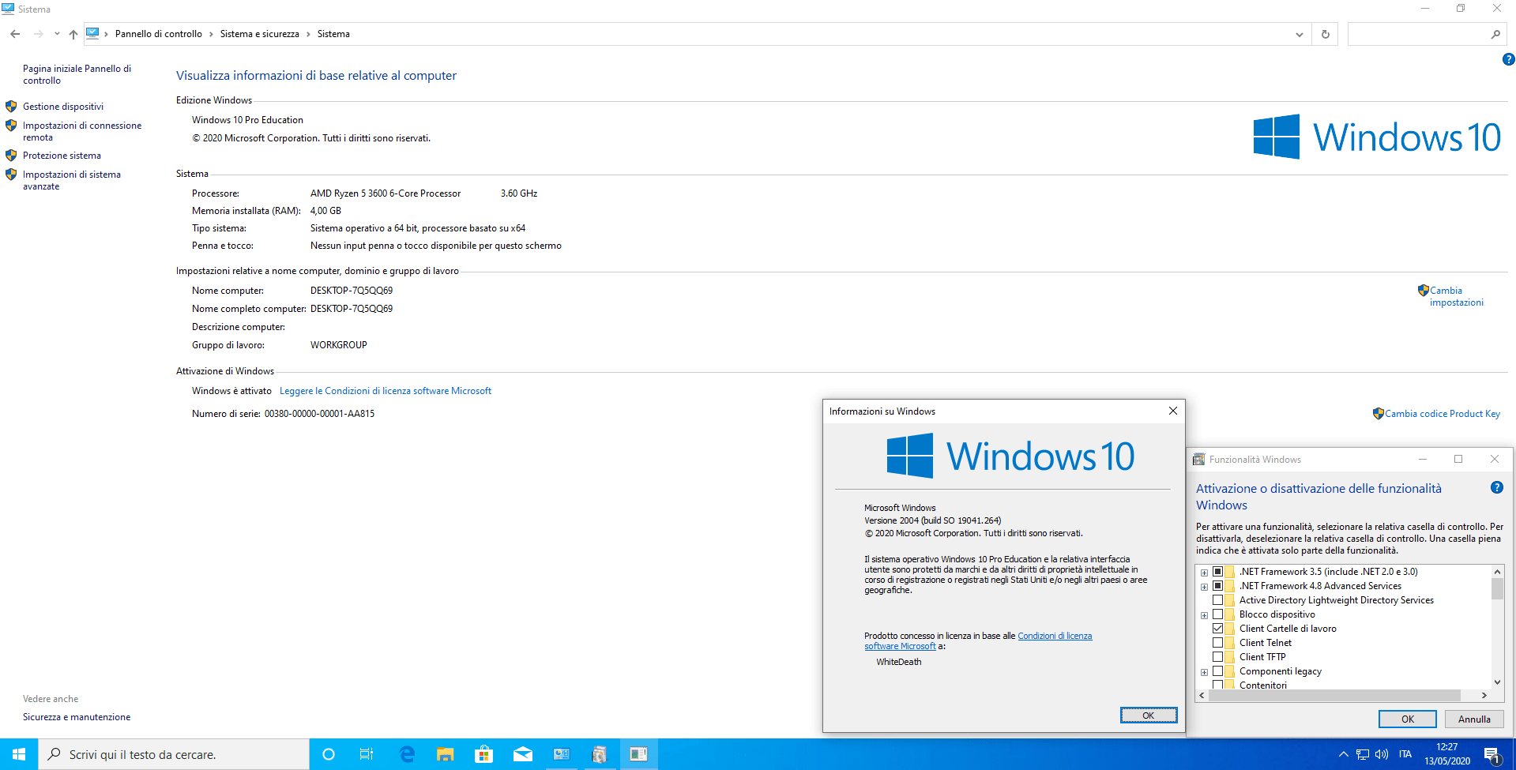
Task: Expand Componenti legacy tree node
Action: 1204,672
